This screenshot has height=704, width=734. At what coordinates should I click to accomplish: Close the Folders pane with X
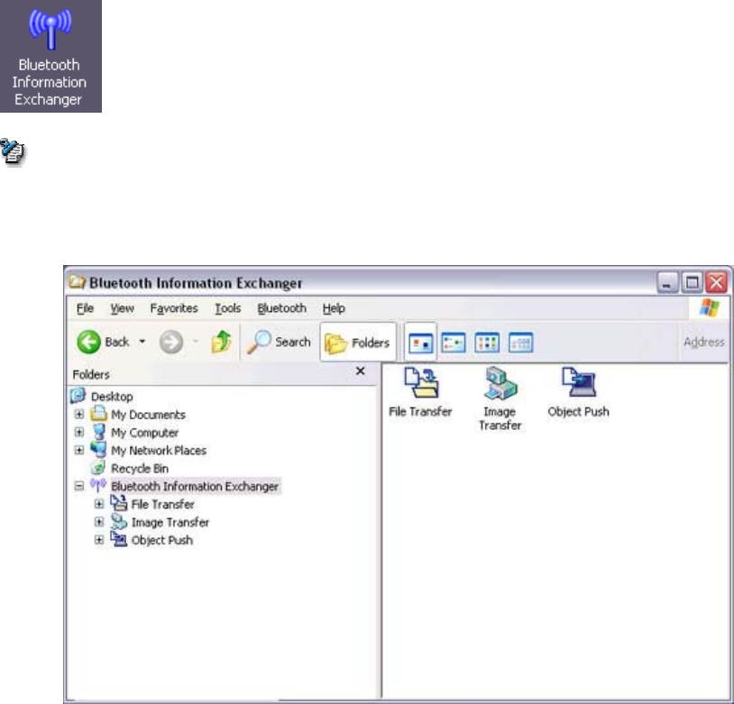pyautogui.click(x=360, y=371)
